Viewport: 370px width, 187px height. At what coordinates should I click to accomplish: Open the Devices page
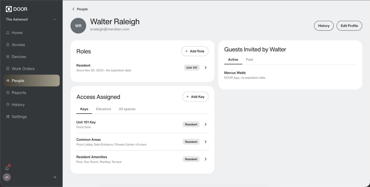[31, 57]
